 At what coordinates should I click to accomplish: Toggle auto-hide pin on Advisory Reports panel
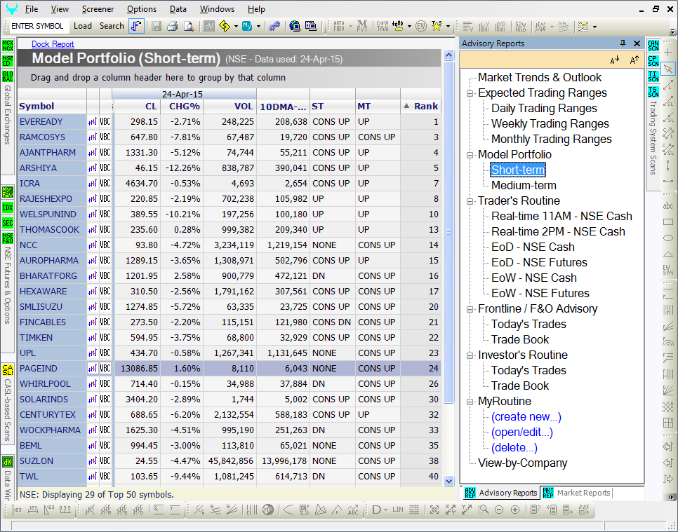click(x=623, y=43)
